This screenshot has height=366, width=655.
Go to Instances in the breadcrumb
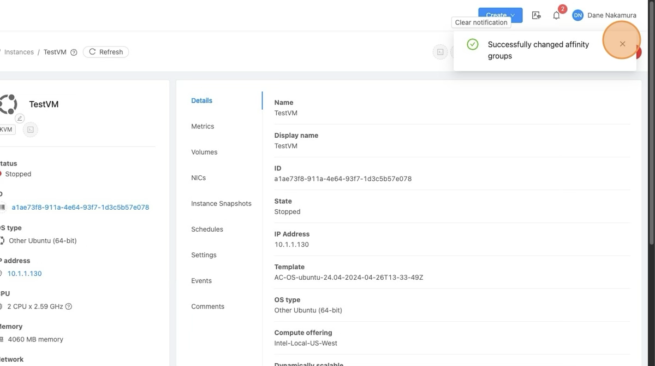pos(19,52)
